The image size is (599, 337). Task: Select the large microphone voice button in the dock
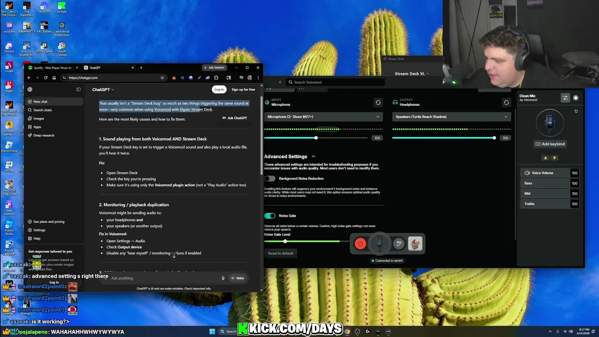[380, 243]
